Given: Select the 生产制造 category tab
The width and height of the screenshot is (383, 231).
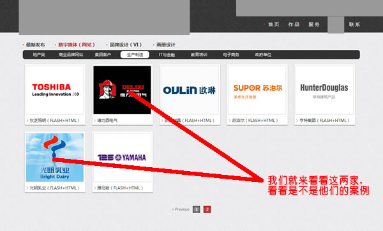Looking at the screenshot, I should pos(135,55).
